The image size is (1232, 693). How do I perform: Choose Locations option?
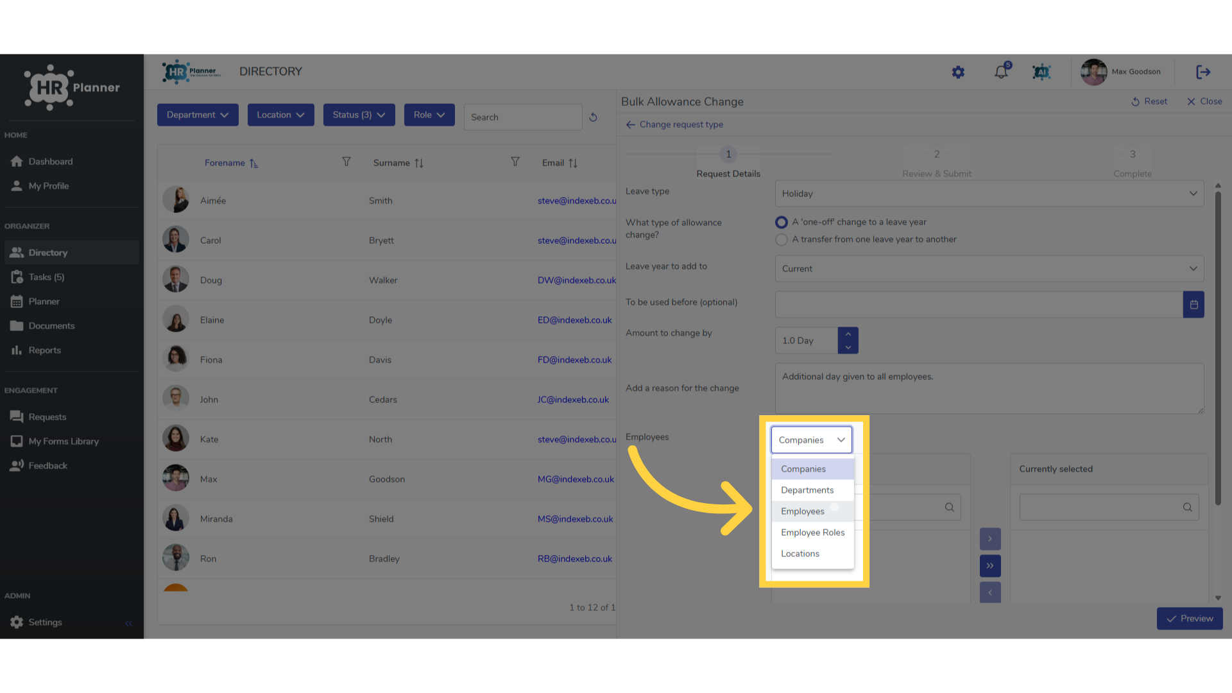(x=812, y=554)
